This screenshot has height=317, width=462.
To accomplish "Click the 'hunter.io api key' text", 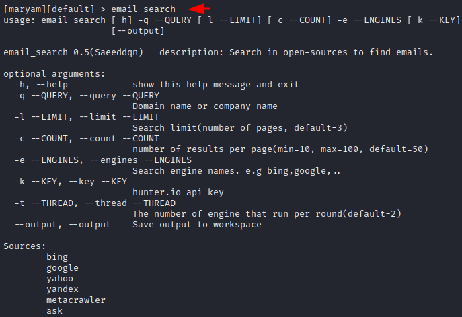I will pos(178,192).
